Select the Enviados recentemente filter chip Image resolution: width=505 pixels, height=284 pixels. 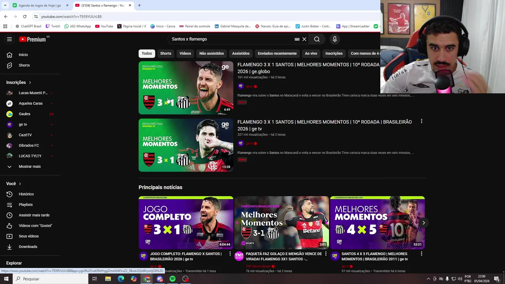click(x=277, y=53)
